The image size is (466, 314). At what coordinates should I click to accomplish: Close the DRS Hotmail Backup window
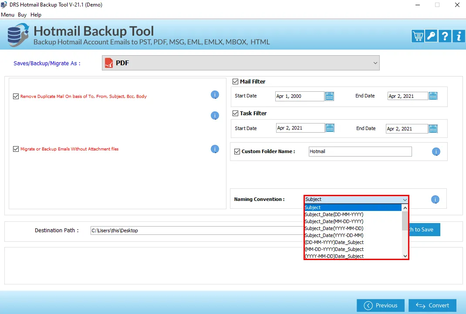pyautogui.click(x=457, y=5)
